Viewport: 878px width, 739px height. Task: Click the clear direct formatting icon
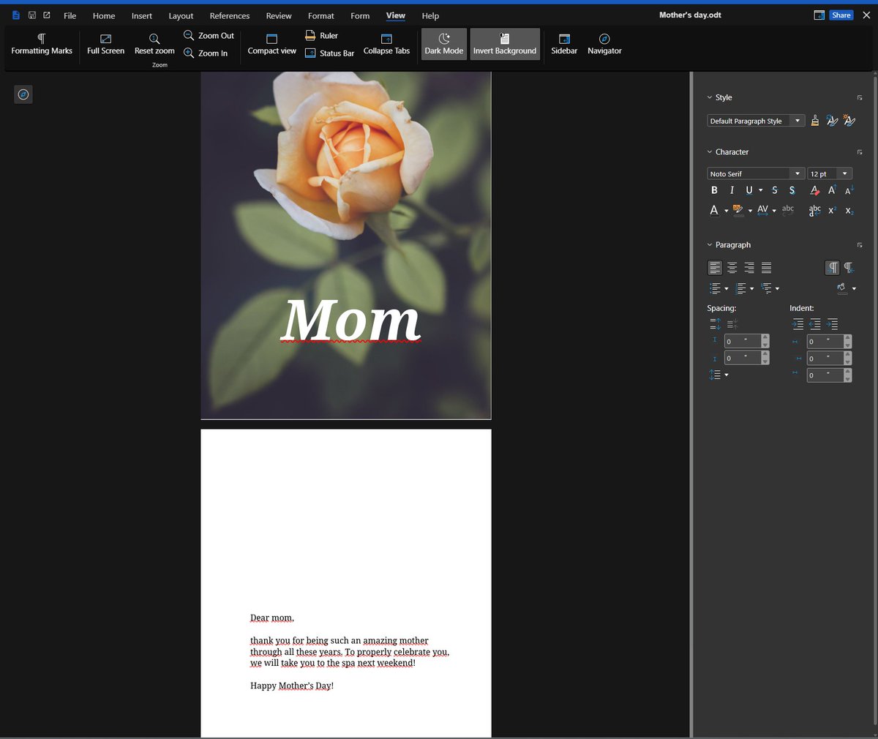pyautogui.click(x=814, y=190)
